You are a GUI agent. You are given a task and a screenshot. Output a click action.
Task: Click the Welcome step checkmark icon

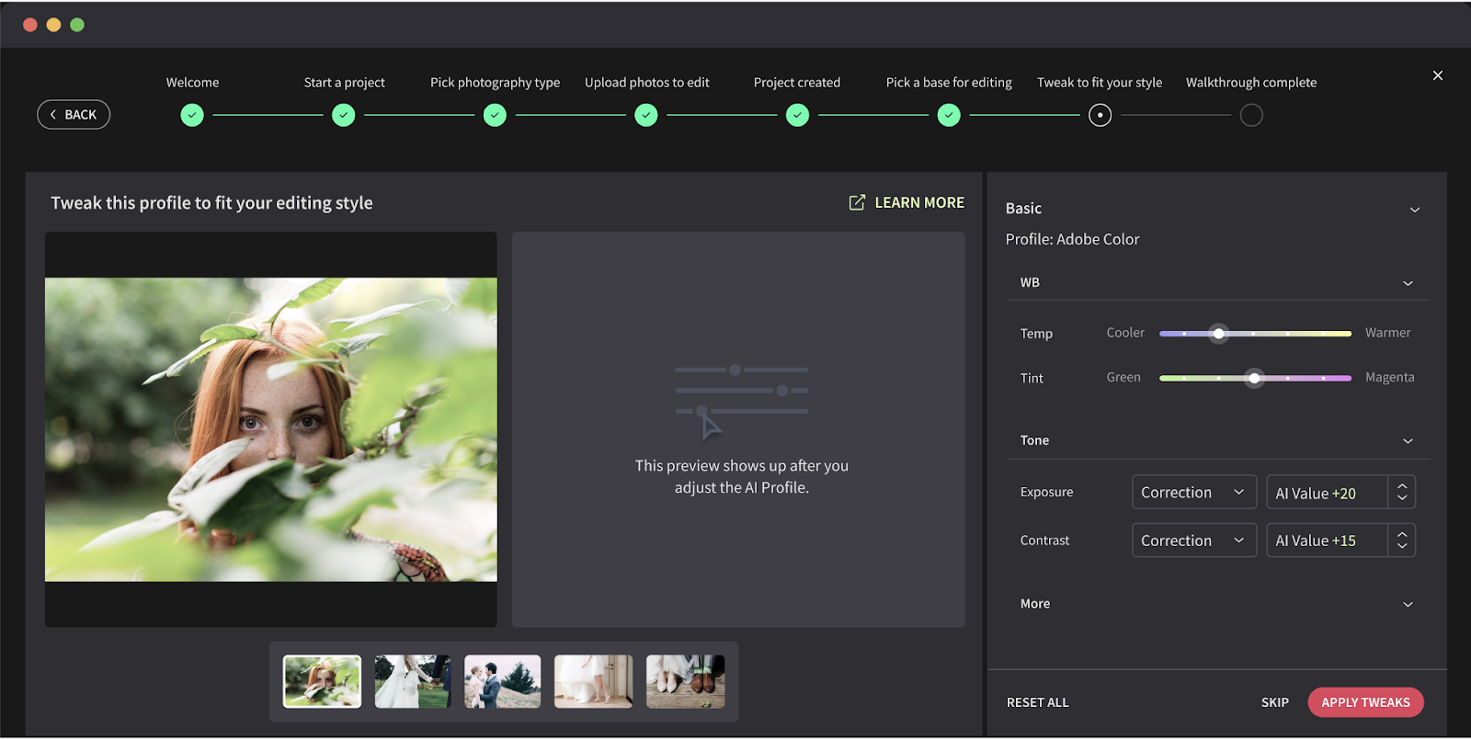point(192,115)
